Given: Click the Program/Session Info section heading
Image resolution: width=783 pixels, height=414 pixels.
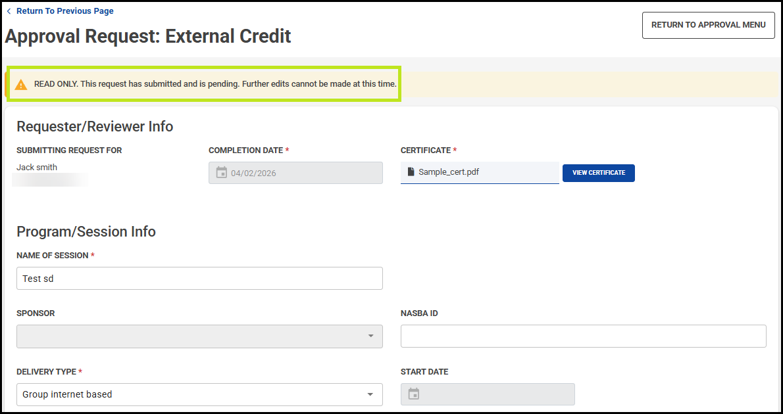Looking at the screenshot, I should (x=86, y=231).
